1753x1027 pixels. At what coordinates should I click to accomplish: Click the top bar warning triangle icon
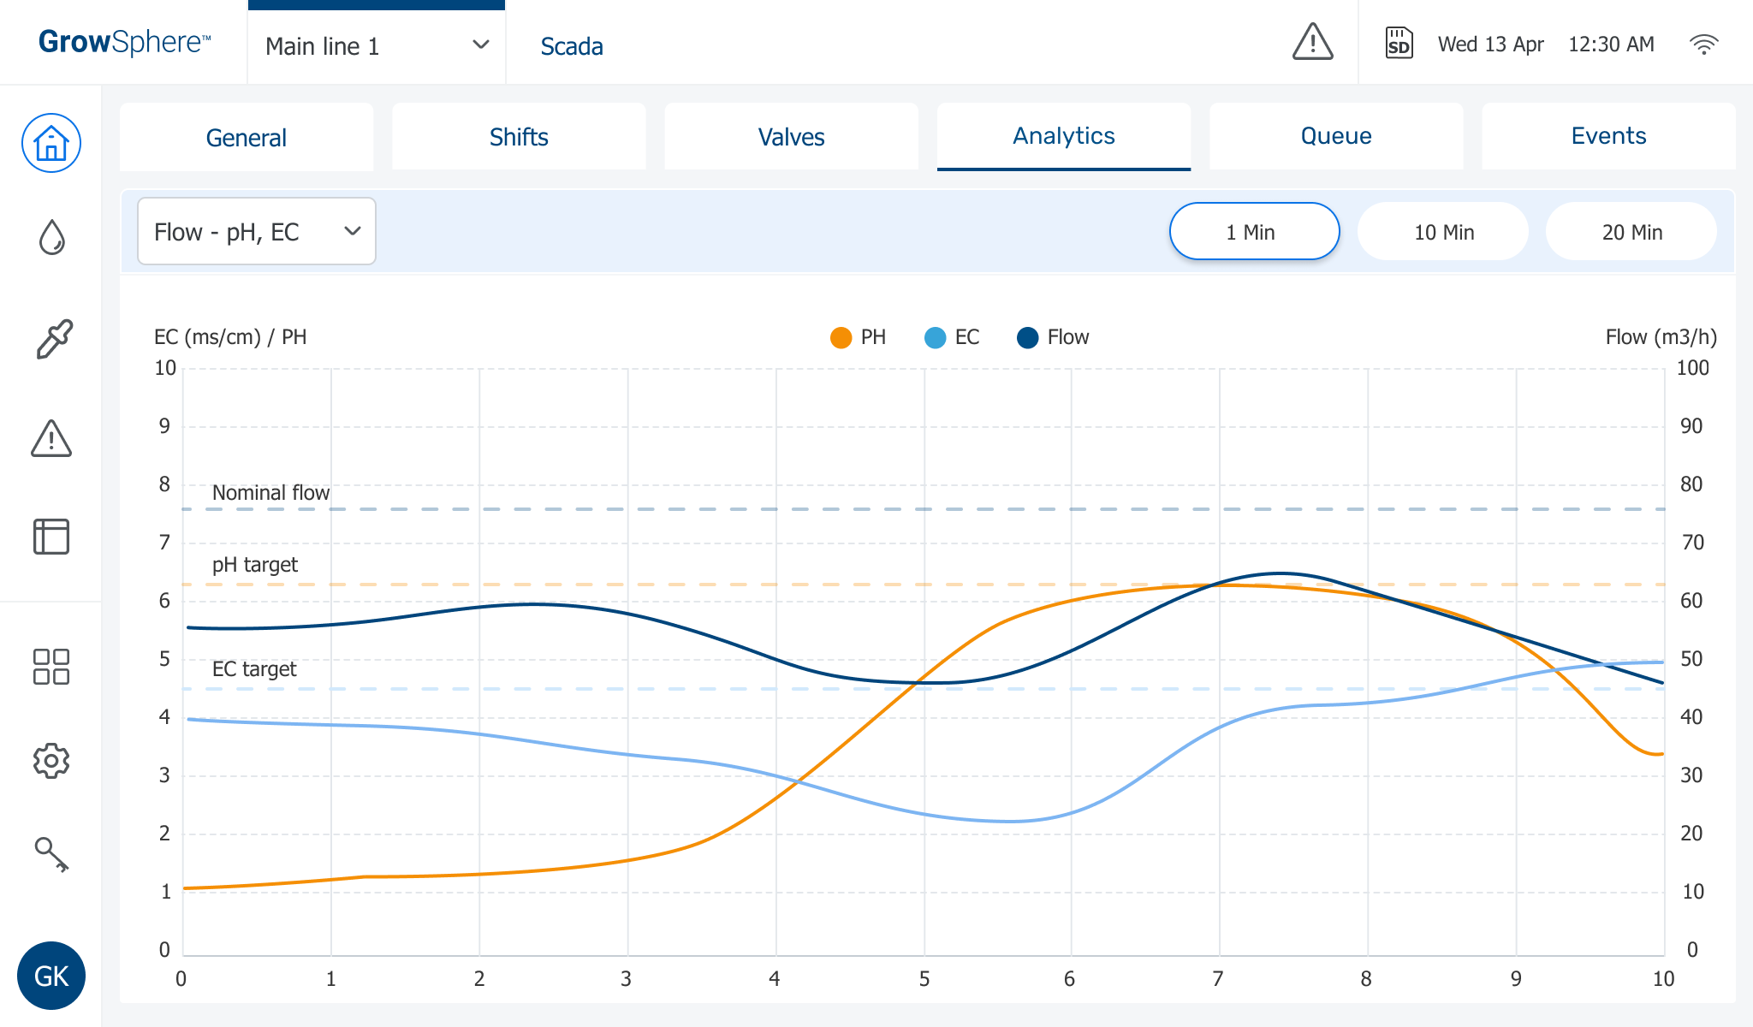[1312, 42]
